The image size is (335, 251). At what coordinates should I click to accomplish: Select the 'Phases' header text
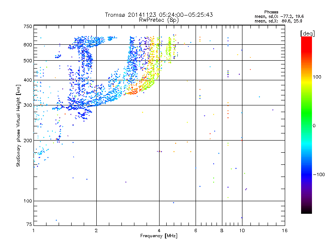tap(271, 12)
